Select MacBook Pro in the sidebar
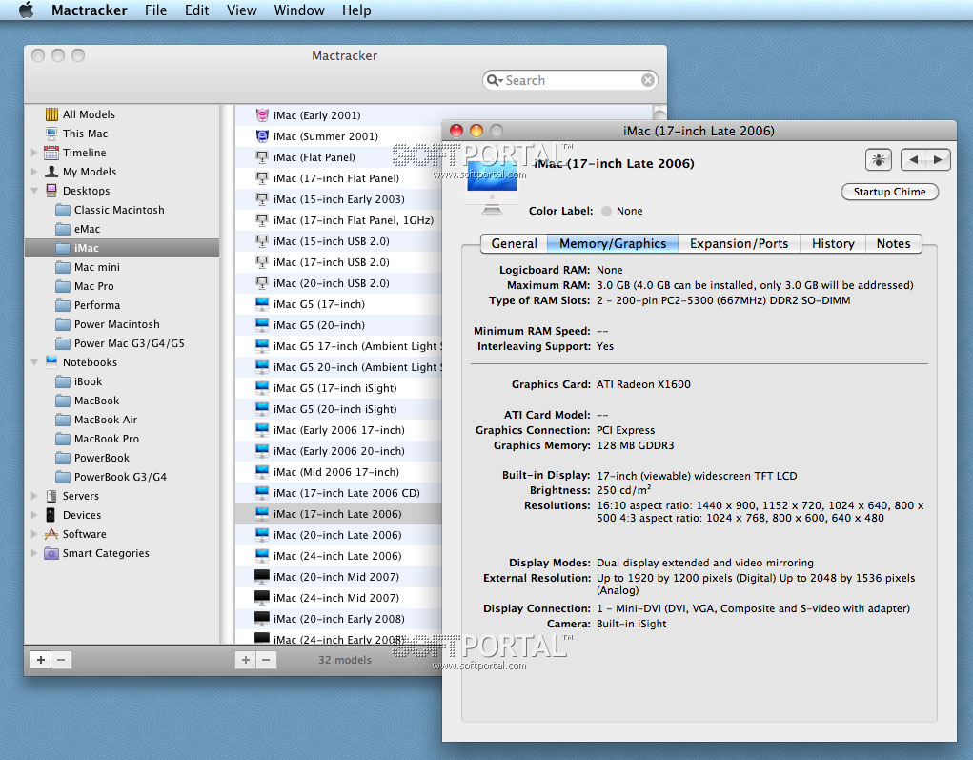This screenshot has height=760, width=973. (106, 439)
